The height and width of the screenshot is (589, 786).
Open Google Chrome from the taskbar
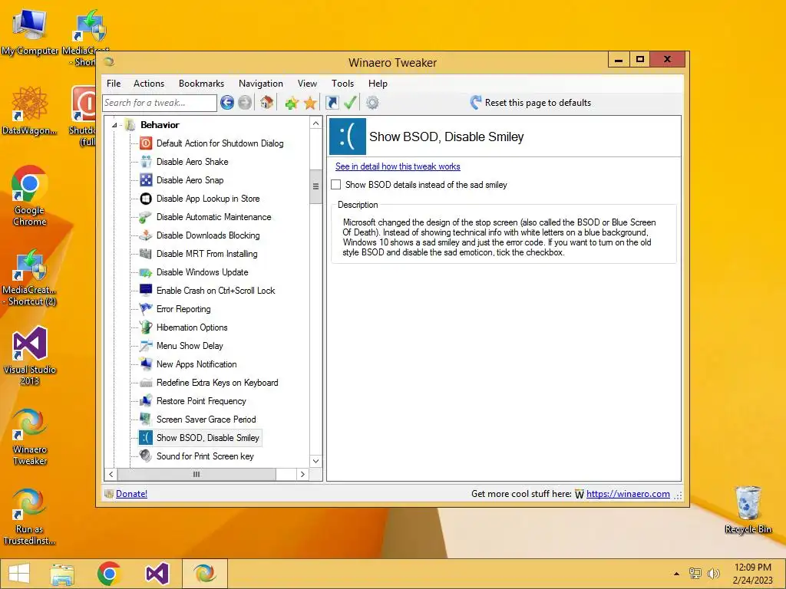pos(109,574)
